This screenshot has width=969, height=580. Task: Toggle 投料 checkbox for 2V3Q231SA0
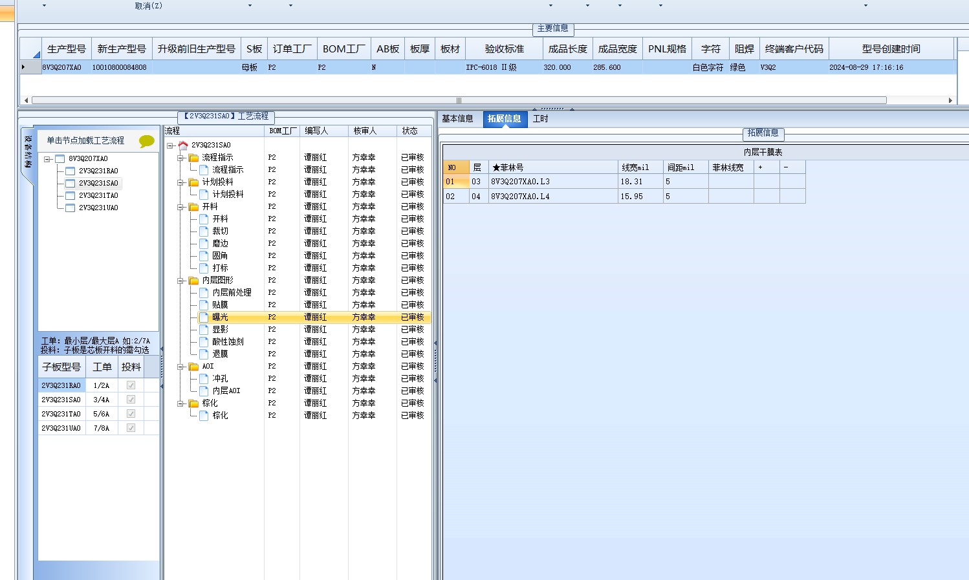click(x=131, y=400)
